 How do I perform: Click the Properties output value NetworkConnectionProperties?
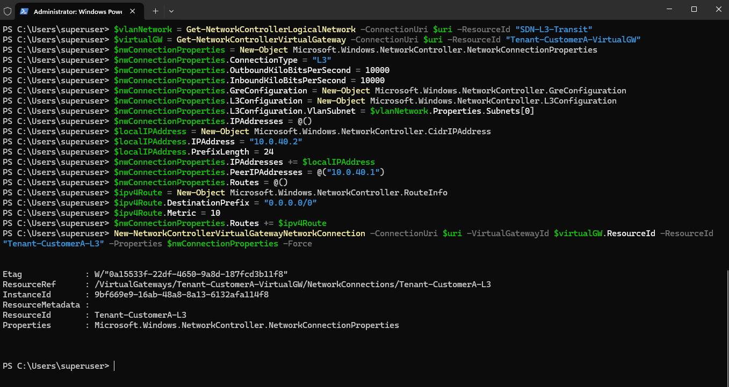[247, 325]
